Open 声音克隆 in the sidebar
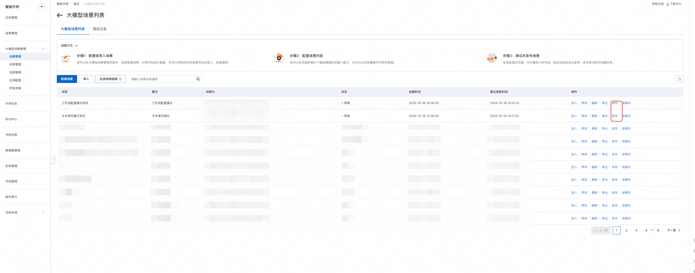 15,88
